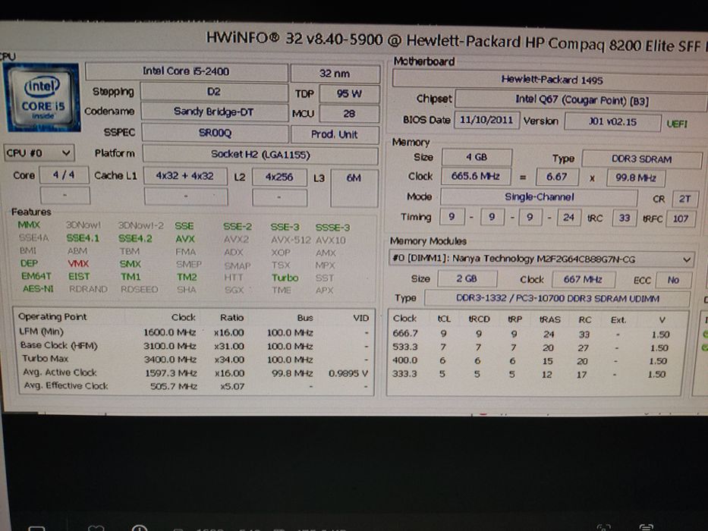
Task: Expand the memory module DIMM1 Nanya dropdown
Action: coord(541,259)
